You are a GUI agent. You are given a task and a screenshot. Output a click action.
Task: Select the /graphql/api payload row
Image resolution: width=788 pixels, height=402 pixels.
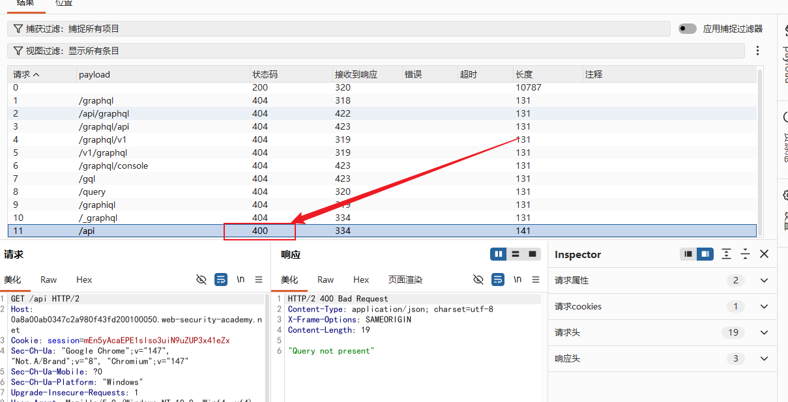click(382, 126)
